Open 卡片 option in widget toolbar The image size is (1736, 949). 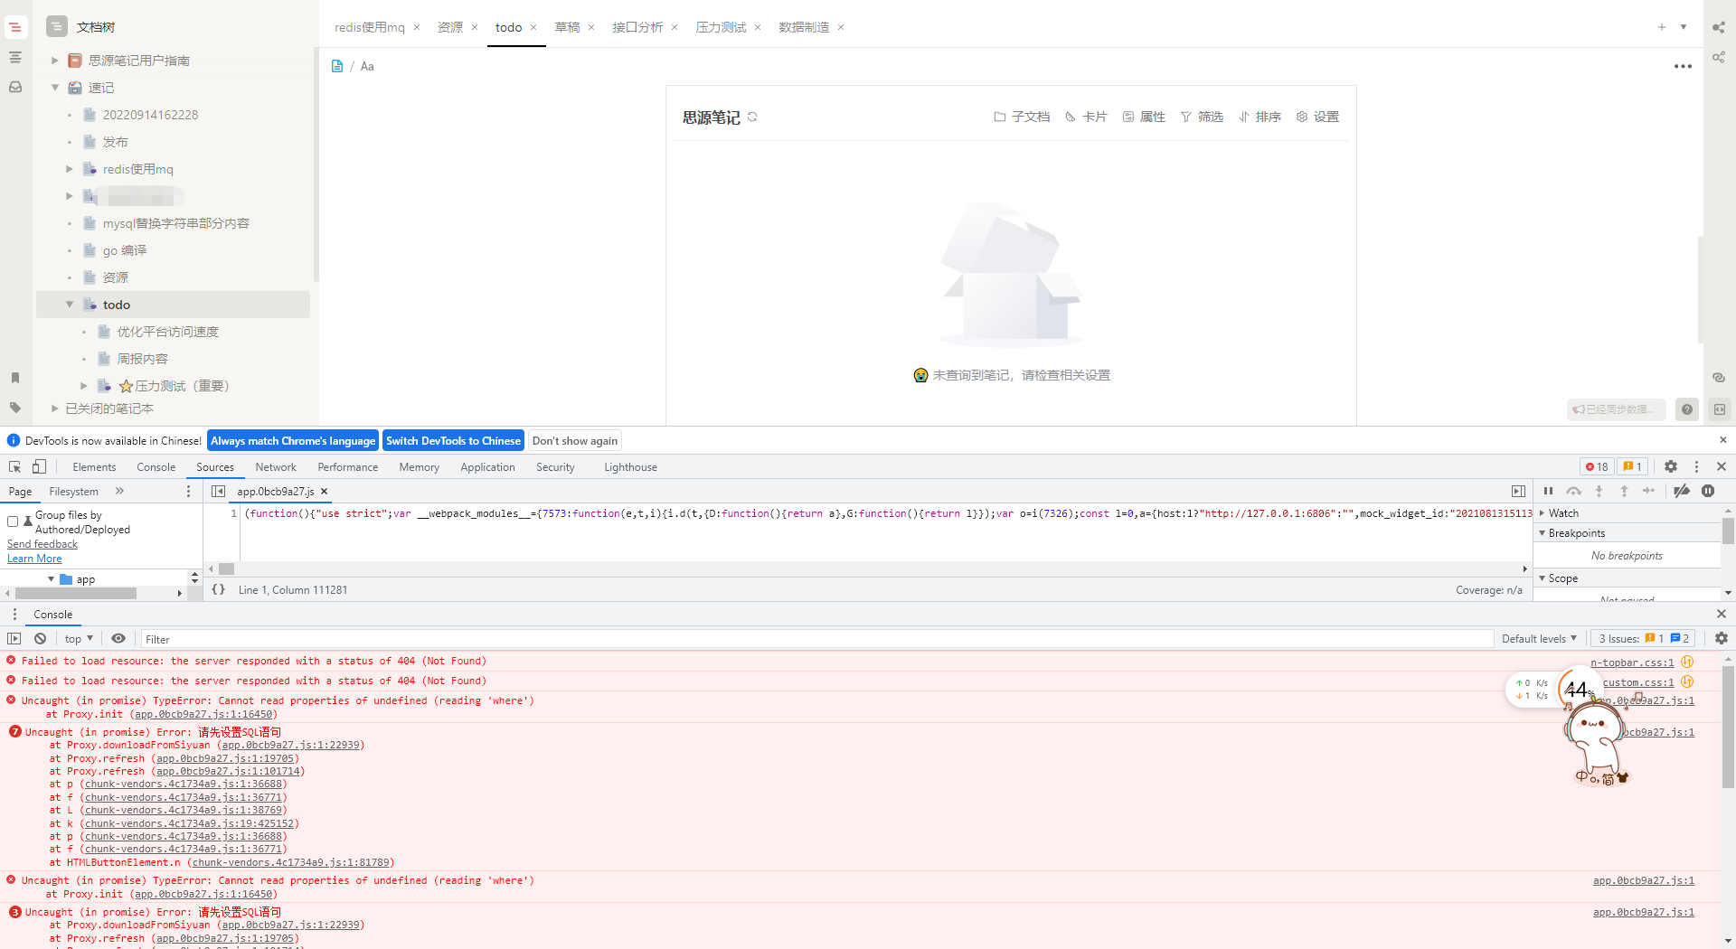1086,117
